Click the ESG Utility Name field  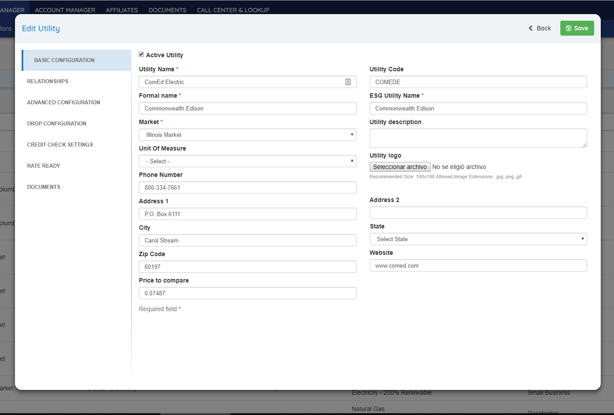(x=478, y=108)
